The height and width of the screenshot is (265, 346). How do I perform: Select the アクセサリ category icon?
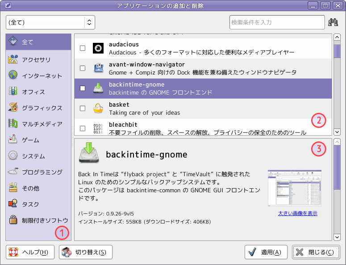[13, 59]
